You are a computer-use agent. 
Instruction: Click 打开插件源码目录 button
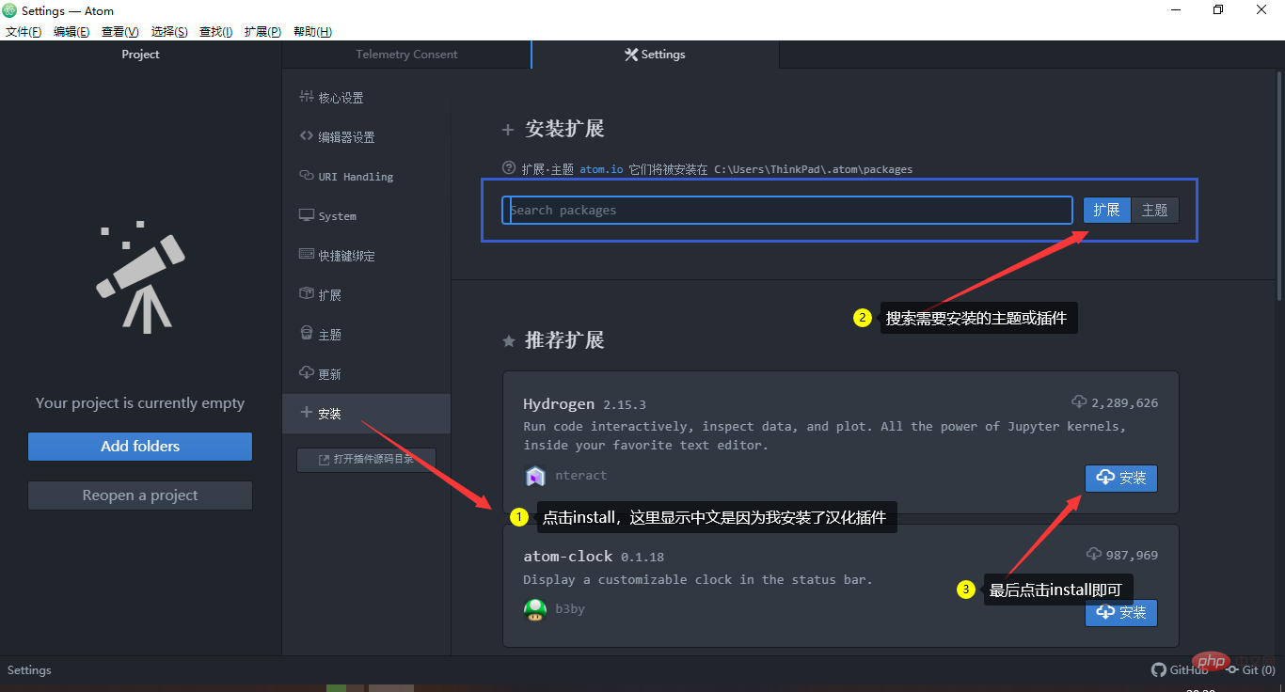[366, 460]
